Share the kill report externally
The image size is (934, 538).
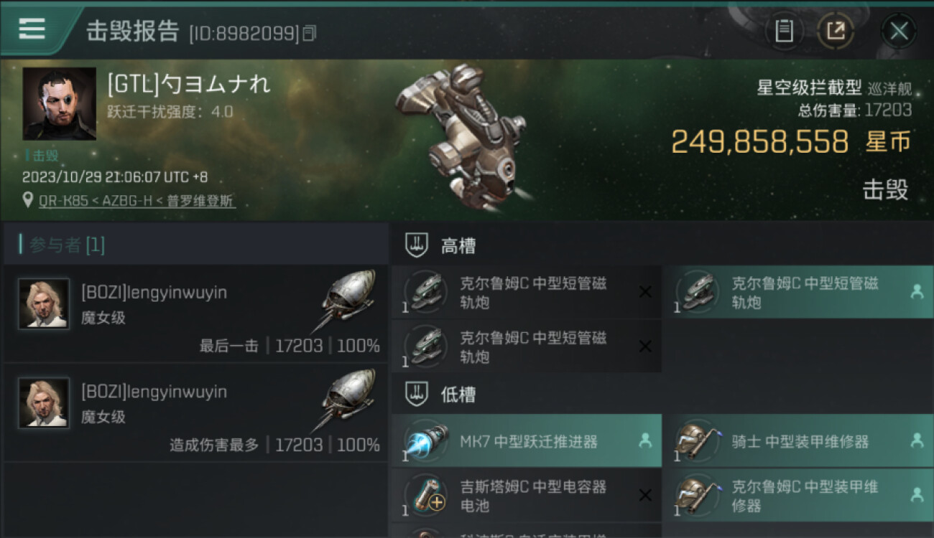click(835, 31)
